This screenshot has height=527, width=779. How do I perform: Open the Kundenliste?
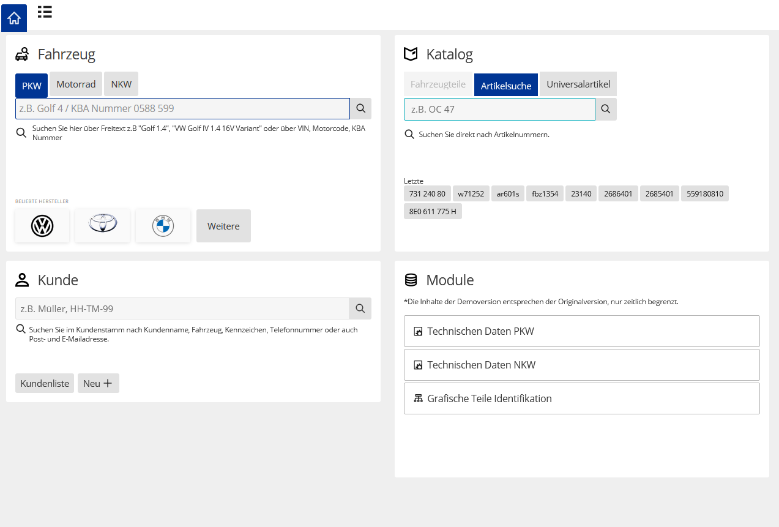(x=45, y=383)
